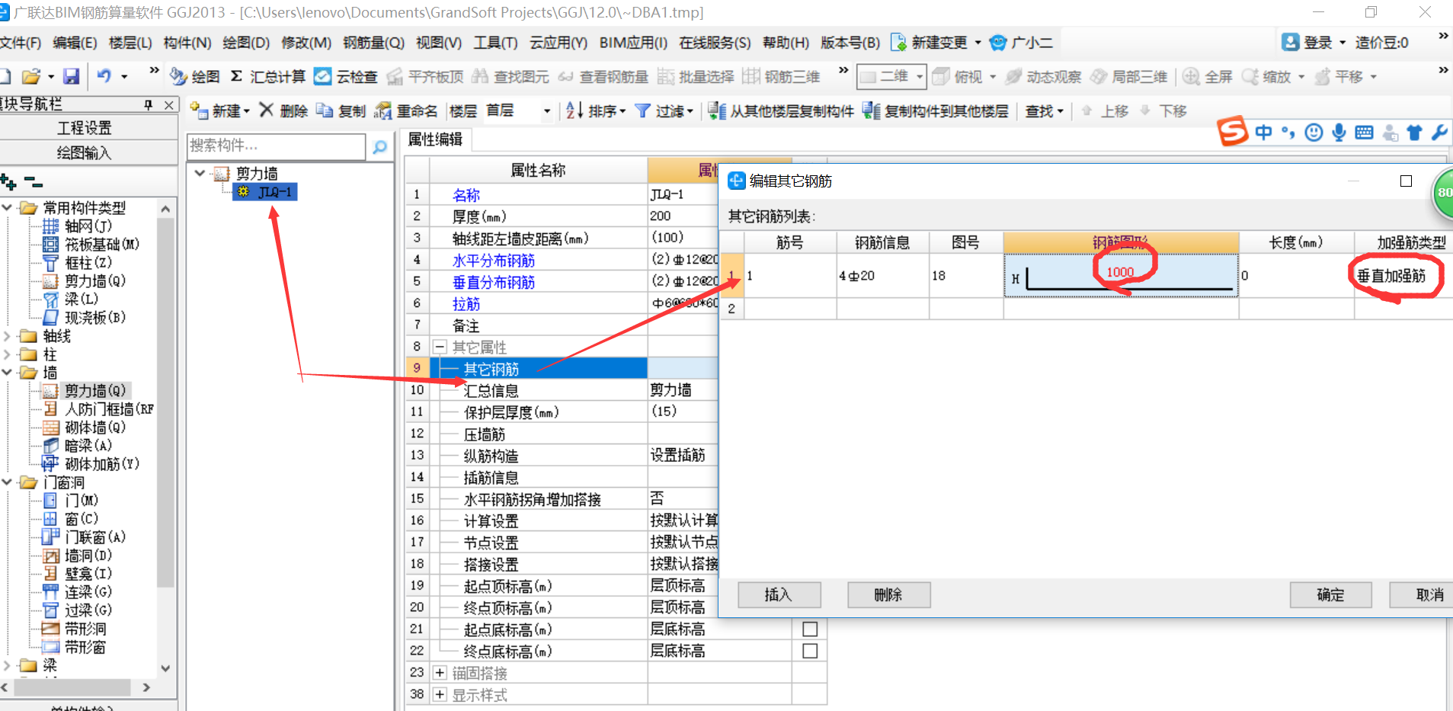Viewport: 1453px width, 711px height.
Task: Collapse the 门窗洞 tree node
Action: click(7, 482)
